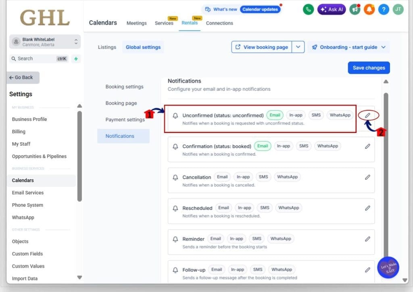Switch to the Meetings tab
This screenshot has width=413, height=292.
point(136,23)
